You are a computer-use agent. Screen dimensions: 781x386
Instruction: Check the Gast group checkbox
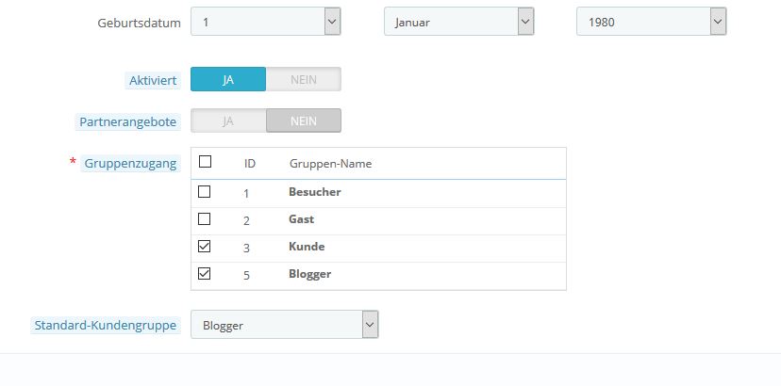pyautogui.click(x=205, y=219)
